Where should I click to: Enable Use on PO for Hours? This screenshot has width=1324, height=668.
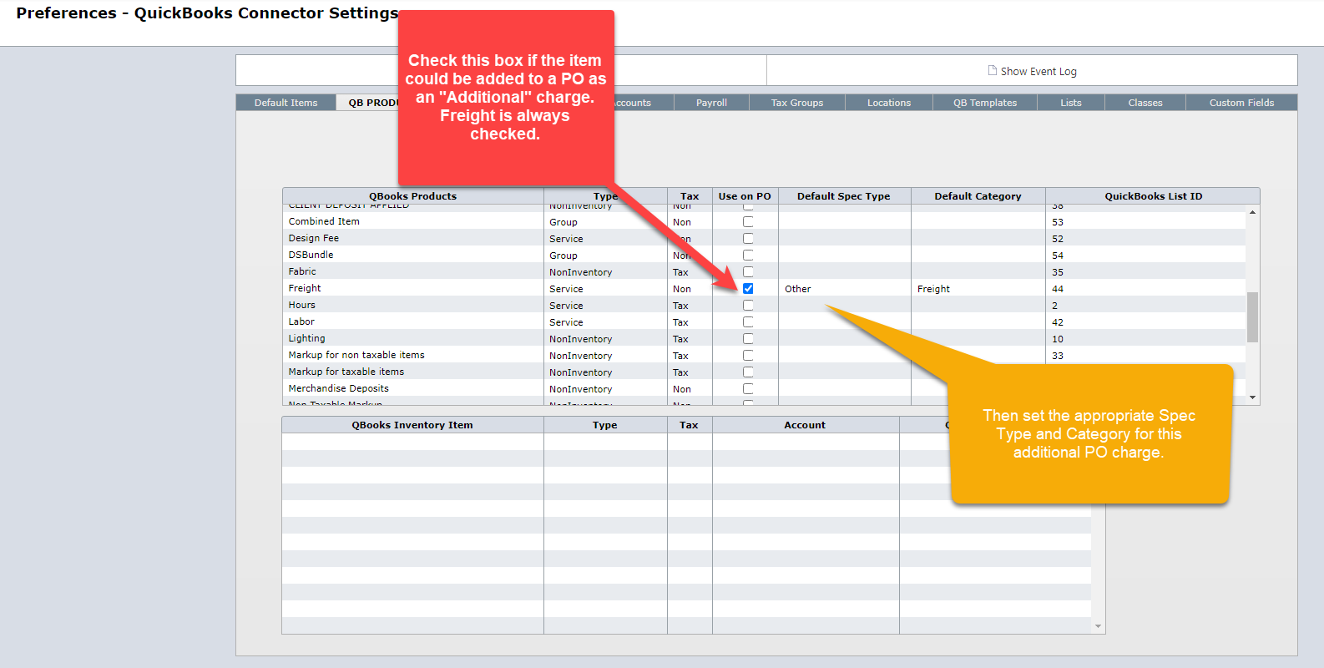(748, 305)
